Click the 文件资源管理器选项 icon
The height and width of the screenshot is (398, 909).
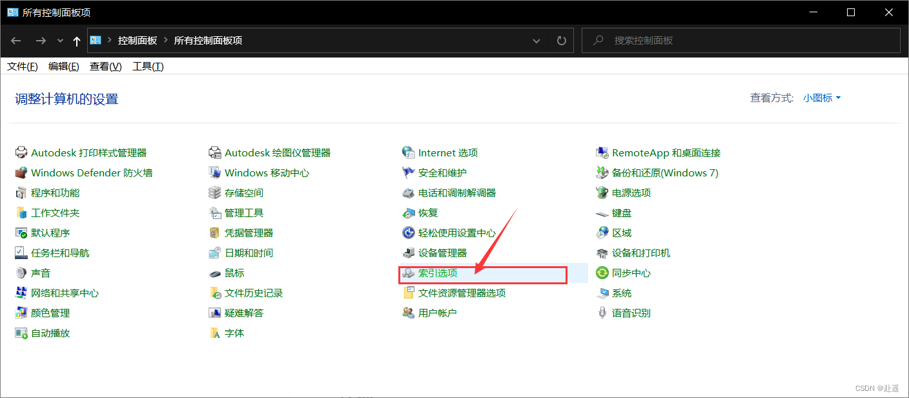tap(409, 293)
